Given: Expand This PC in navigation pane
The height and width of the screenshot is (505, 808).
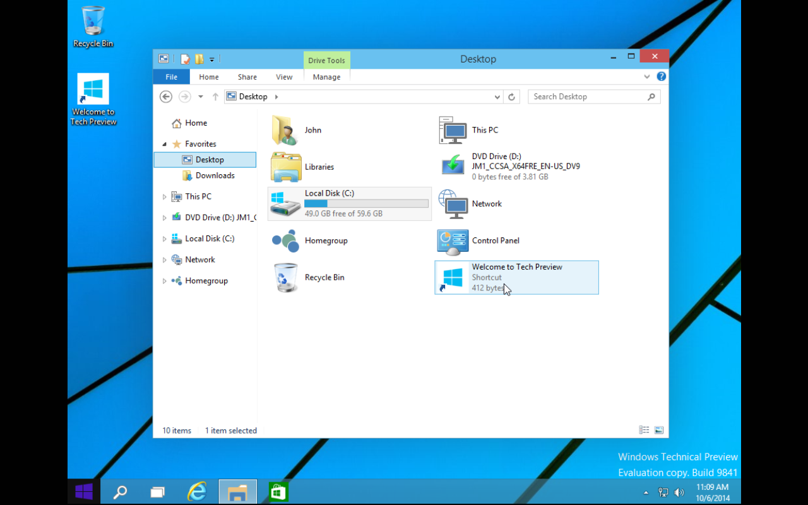Looking at the screenshot, I should click(165, 196).
